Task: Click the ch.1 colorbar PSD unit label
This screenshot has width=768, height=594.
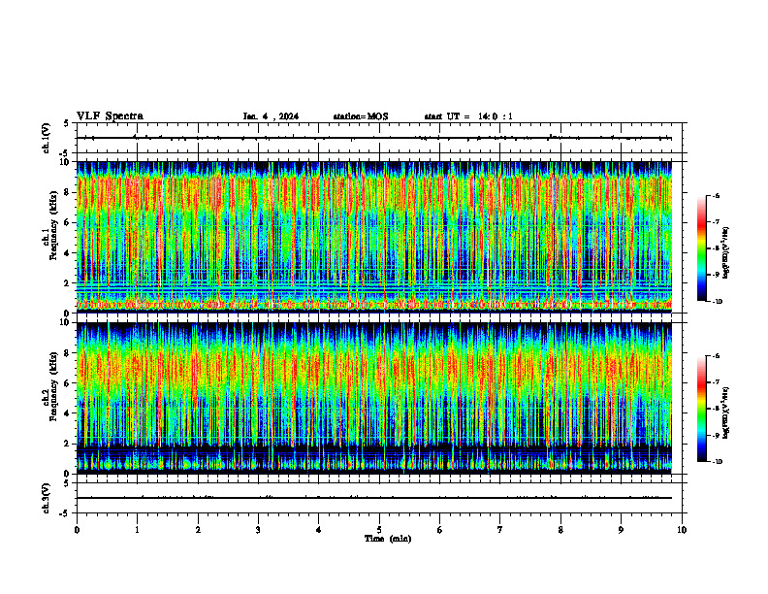Action: point(726,253)
